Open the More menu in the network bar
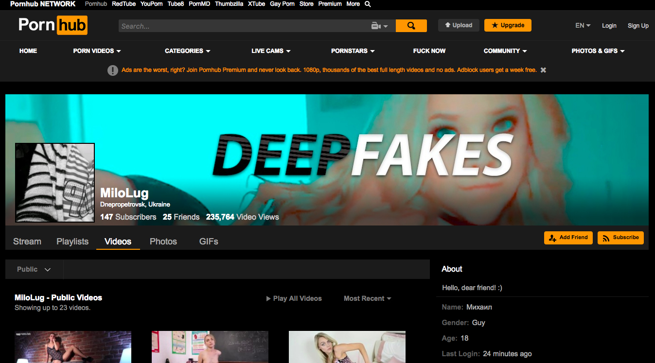 coord(353,4)
